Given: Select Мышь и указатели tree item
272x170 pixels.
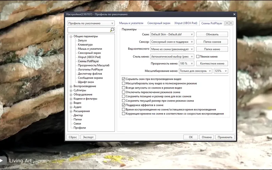Looking at the screenshot, I should 90,49.
